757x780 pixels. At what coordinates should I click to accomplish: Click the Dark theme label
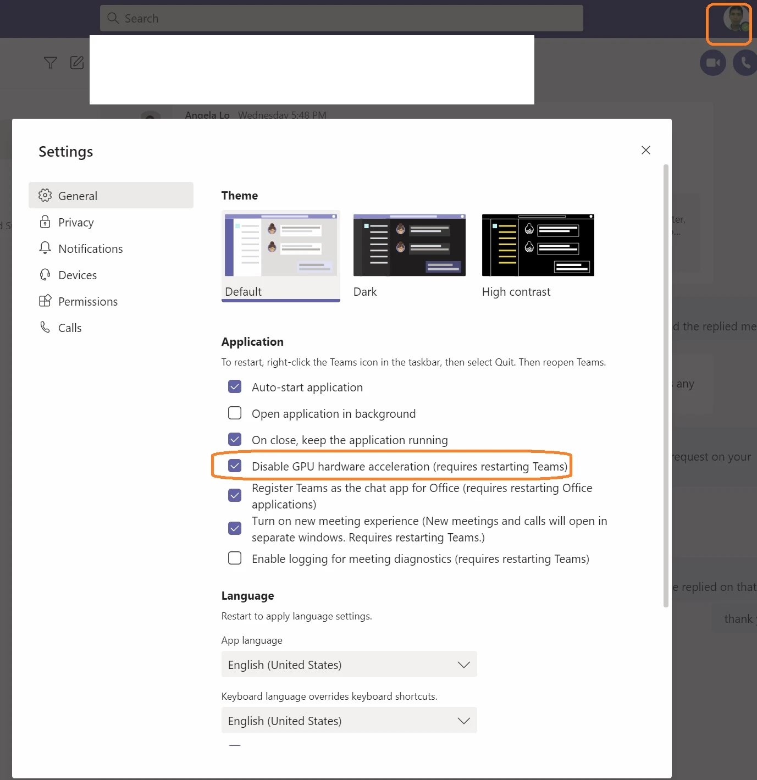coord(365,291)
